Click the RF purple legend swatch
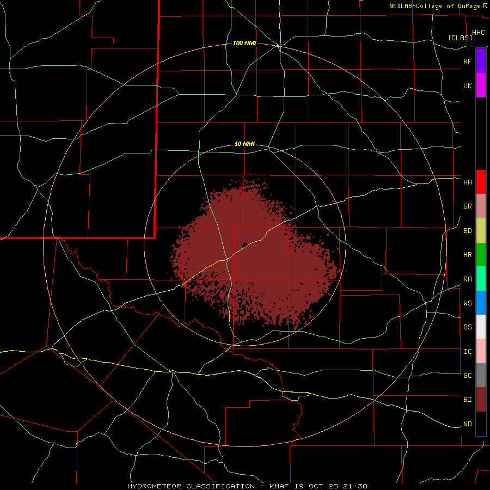This screenshot has height=490, width=490. [481, 61]
